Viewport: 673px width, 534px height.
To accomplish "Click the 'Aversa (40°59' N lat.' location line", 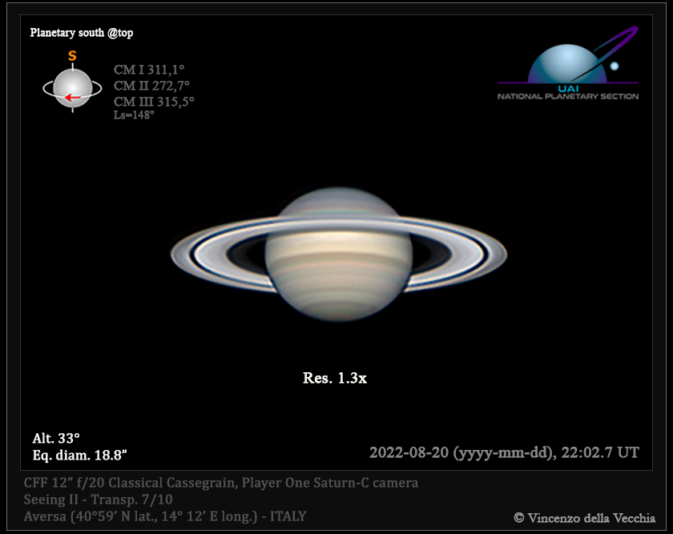I will [165, 516].
